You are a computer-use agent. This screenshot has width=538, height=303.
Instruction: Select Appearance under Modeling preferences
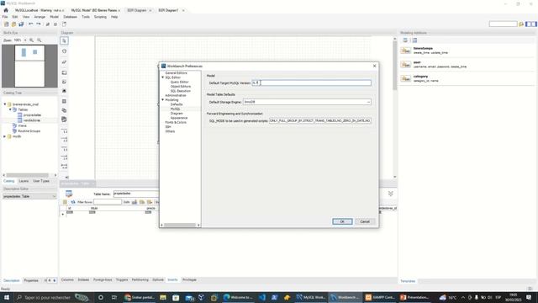coord(179,118)
